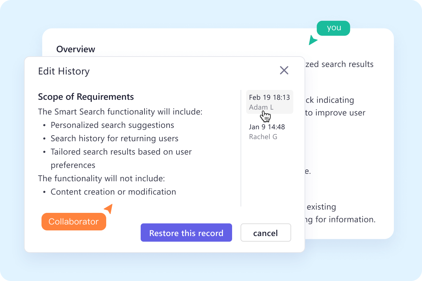Image resolution: width=422 pixels, height=281 pixels.
Task: Select the Personalized search suggestions bullet item
Action: [x=113, y=125]
